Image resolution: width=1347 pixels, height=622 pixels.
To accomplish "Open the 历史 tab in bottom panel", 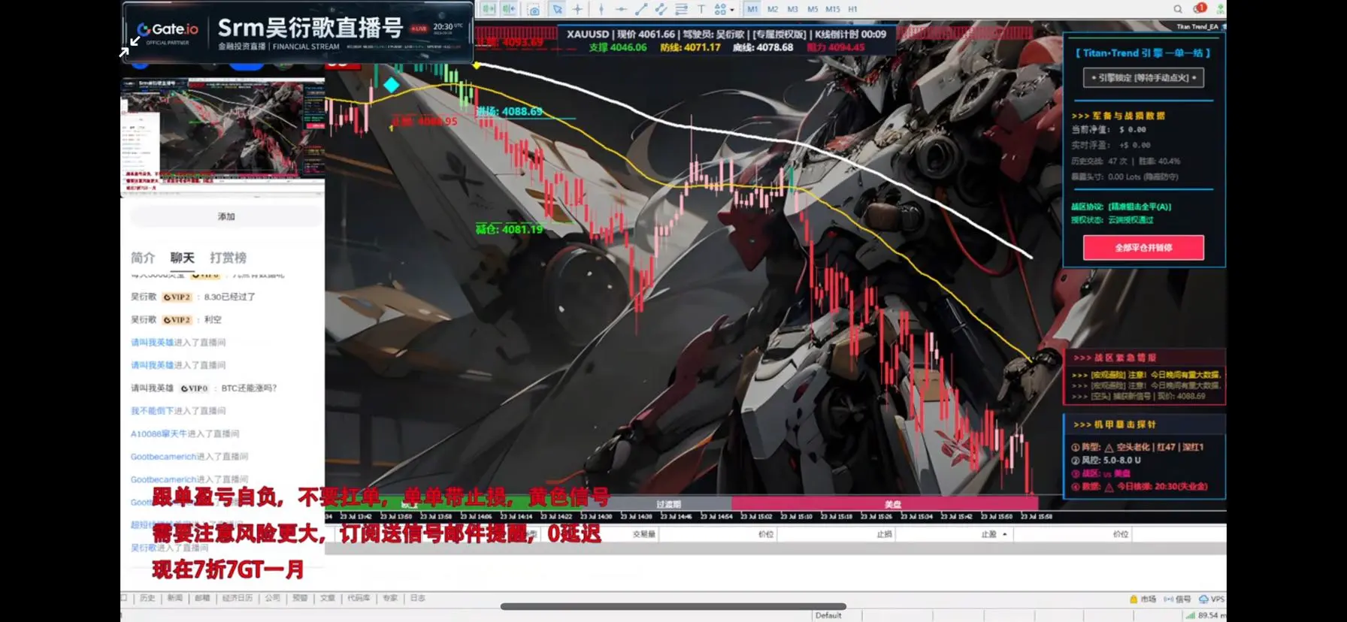I will pos(147,598).
